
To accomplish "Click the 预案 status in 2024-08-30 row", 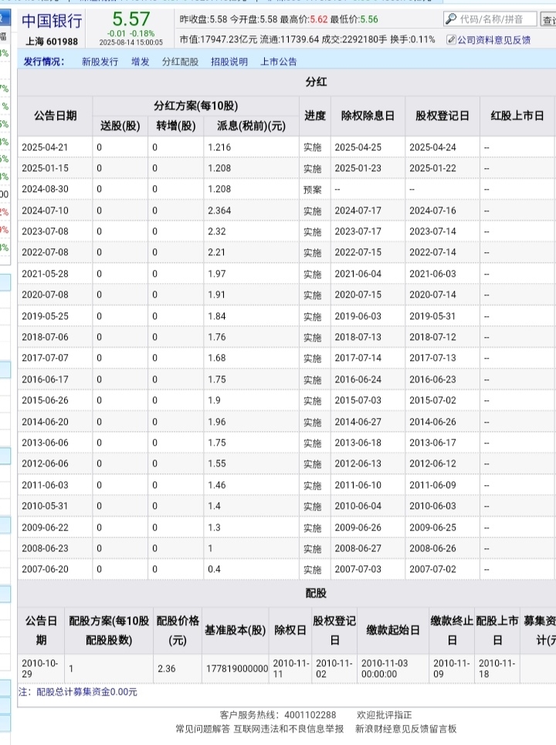I will [x=313, y=190].
